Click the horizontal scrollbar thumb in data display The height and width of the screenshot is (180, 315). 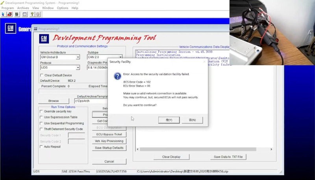[x=198, y=149]
